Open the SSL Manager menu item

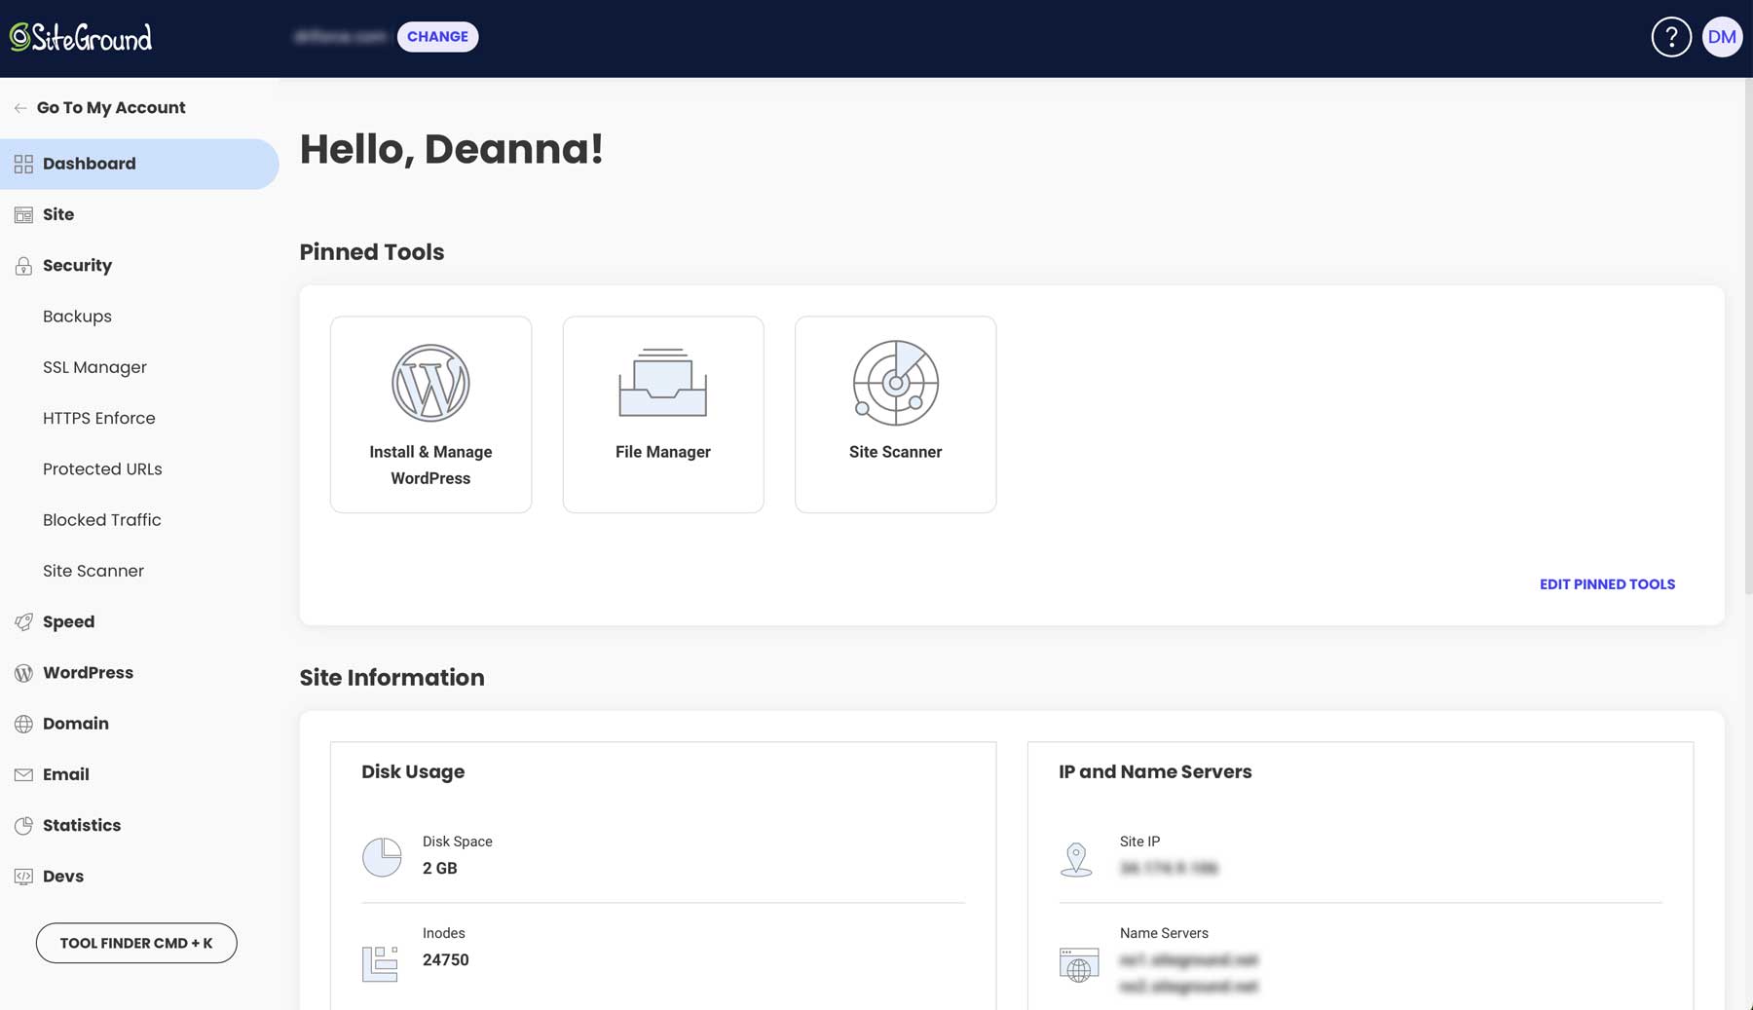click(94, 366)
